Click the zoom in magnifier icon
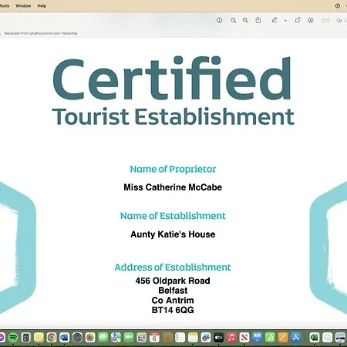The height and width of the screenshot is (347, 347). [x=245, y=20]
